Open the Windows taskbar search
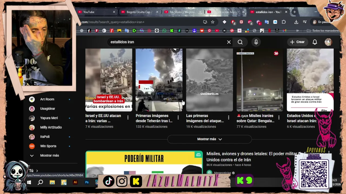This screenshot has width=346, height=194. tap(40, 182)
